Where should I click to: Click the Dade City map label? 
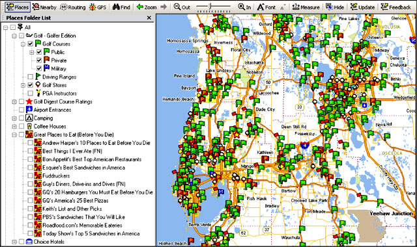(265, 109)
